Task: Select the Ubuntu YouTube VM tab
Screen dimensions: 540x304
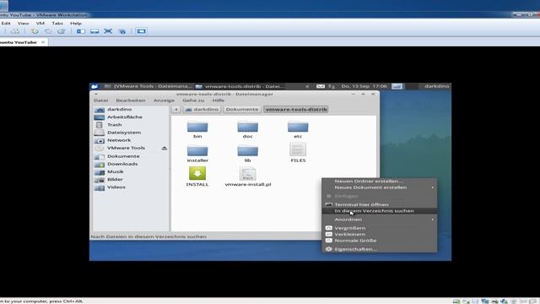Action: (x=18, y=42)
